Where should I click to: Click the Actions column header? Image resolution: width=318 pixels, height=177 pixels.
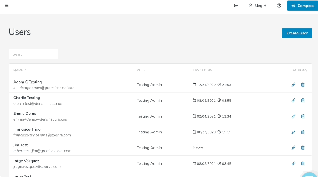tap(300, 70)
